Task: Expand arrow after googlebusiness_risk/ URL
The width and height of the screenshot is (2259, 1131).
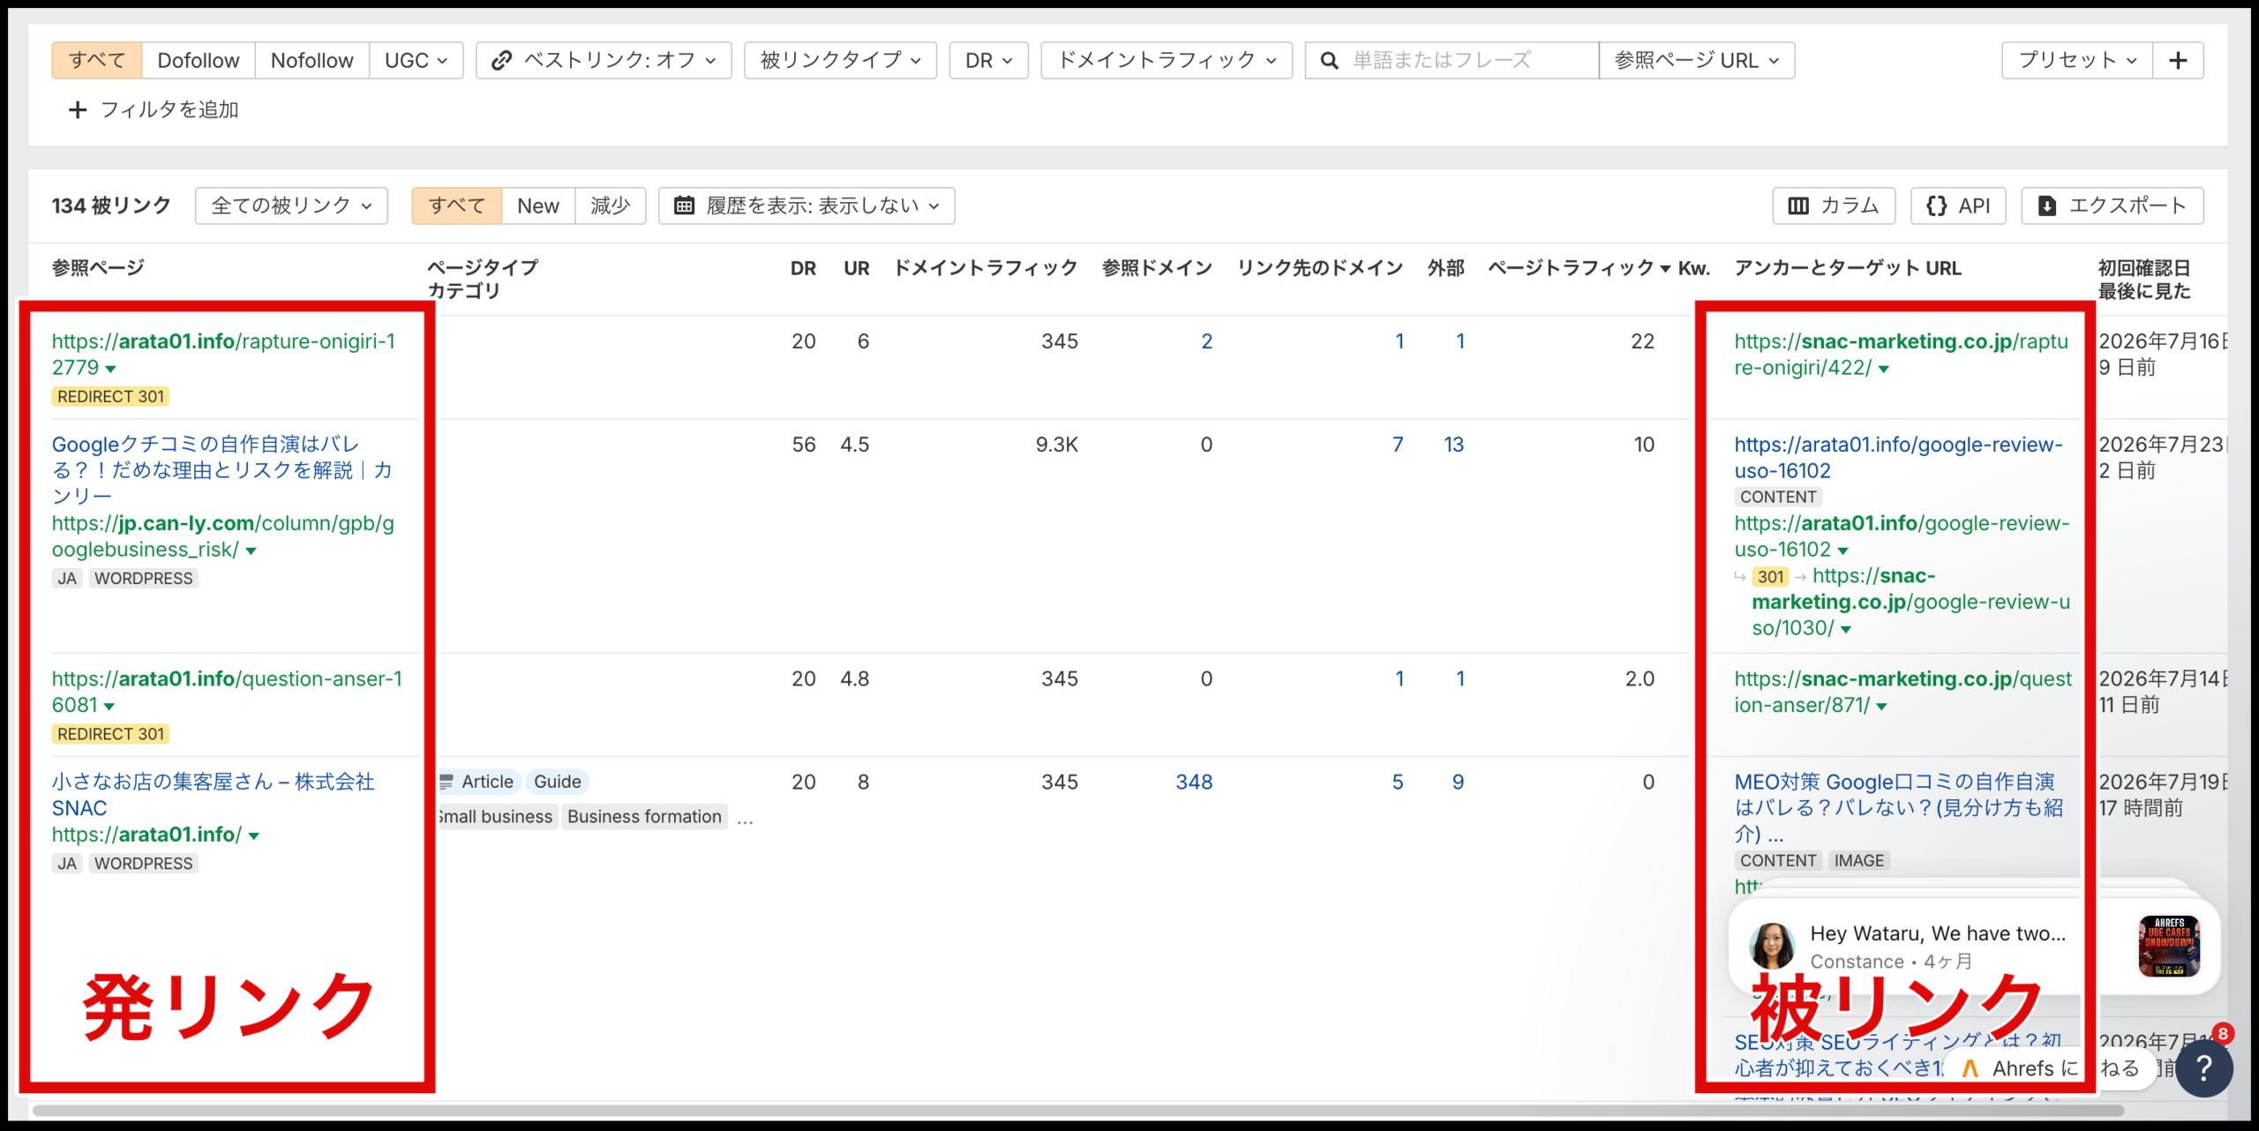Action: pyautogui.click(x=251, y=551)
